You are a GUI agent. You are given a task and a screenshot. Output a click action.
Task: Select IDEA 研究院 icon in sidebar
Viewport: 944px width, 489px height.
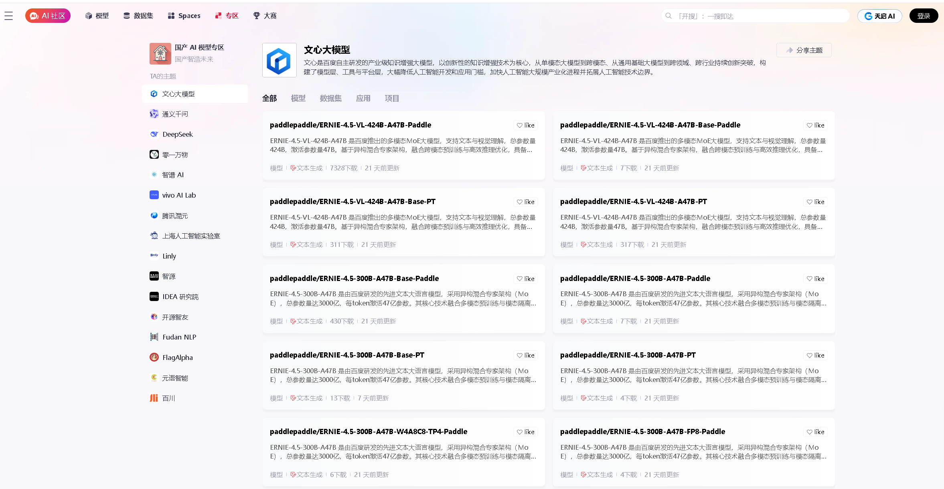pos(154,297)
